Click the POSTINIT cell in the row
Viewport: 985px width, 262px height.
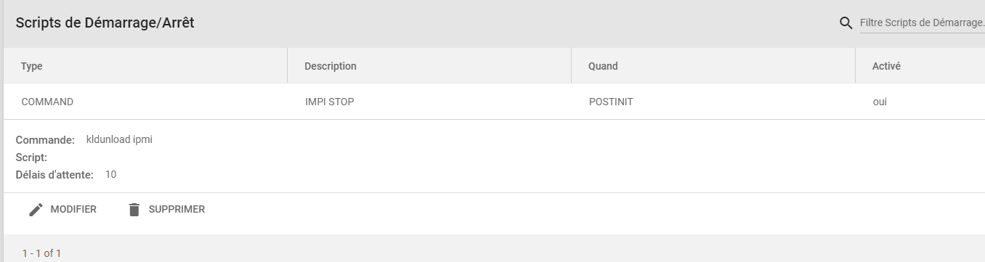coord(611,102)
